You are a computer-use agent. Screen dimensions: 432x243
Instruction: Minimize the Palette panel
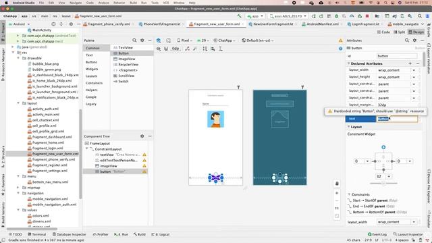pos(150,40)
